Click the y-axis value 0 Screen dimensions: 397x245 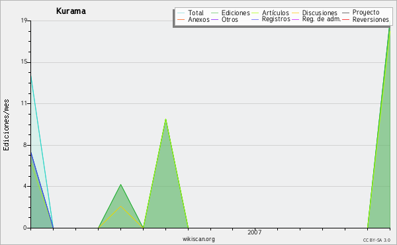25,228
